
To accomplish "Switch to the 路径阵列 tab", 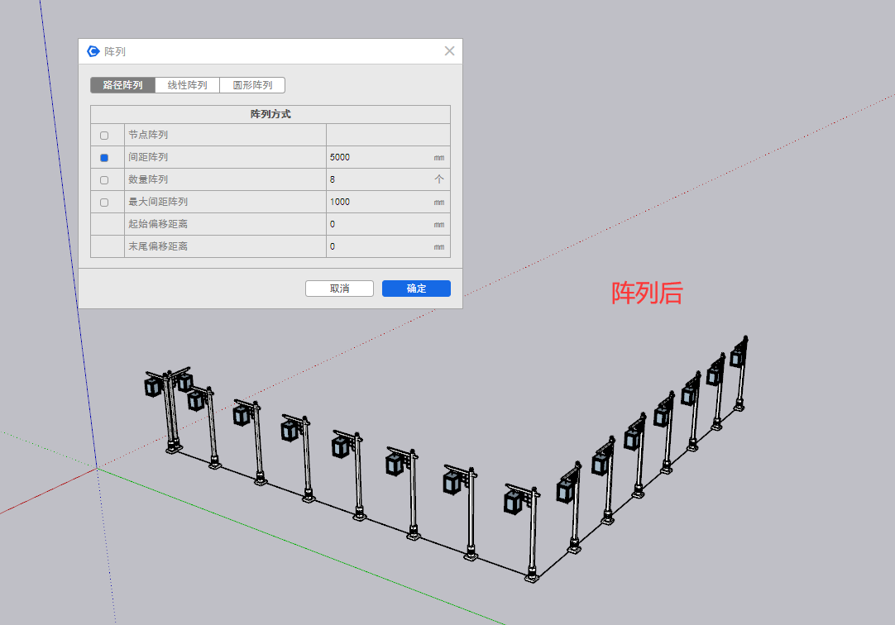I will coord(122,85).
